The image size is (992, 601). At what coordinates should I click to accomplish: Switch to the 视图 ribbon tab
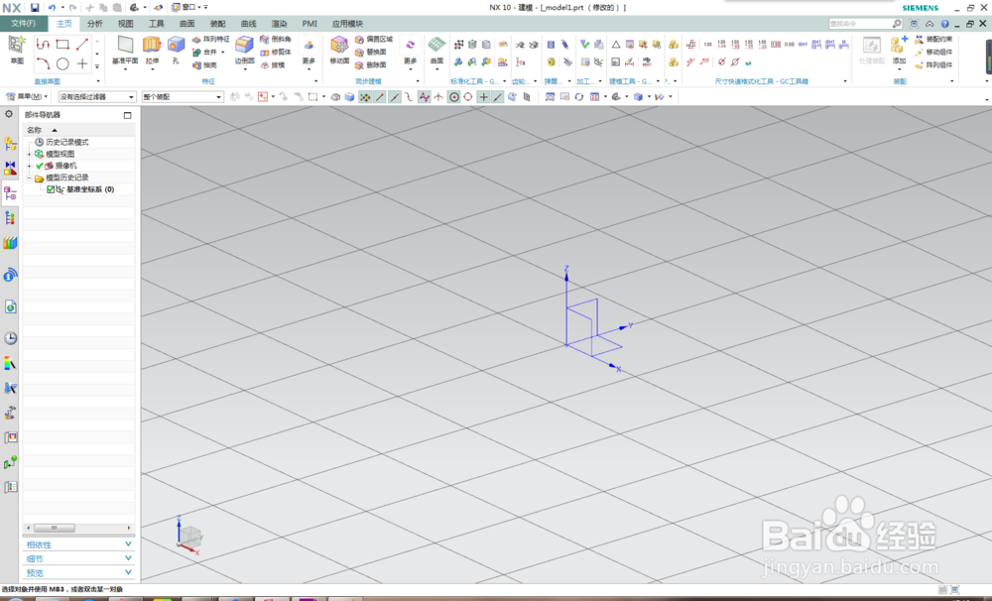[125, 24]
